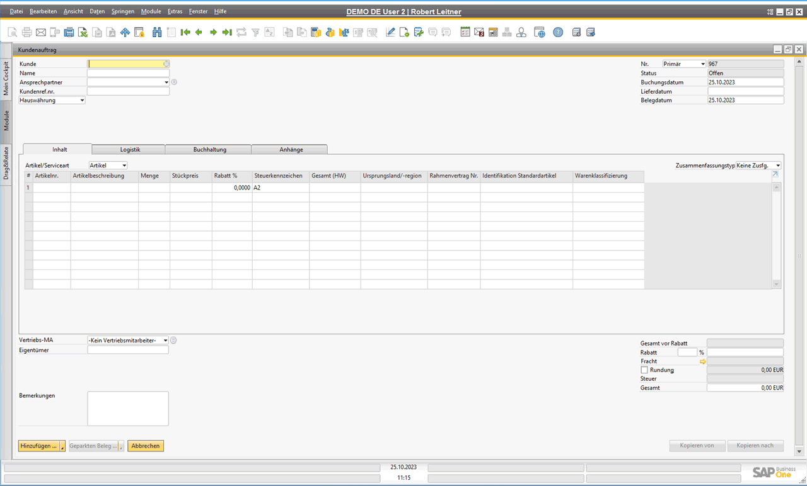807x486 pixels.
Task: Toggle the Rundung checkbox
Action: [644, 370]
